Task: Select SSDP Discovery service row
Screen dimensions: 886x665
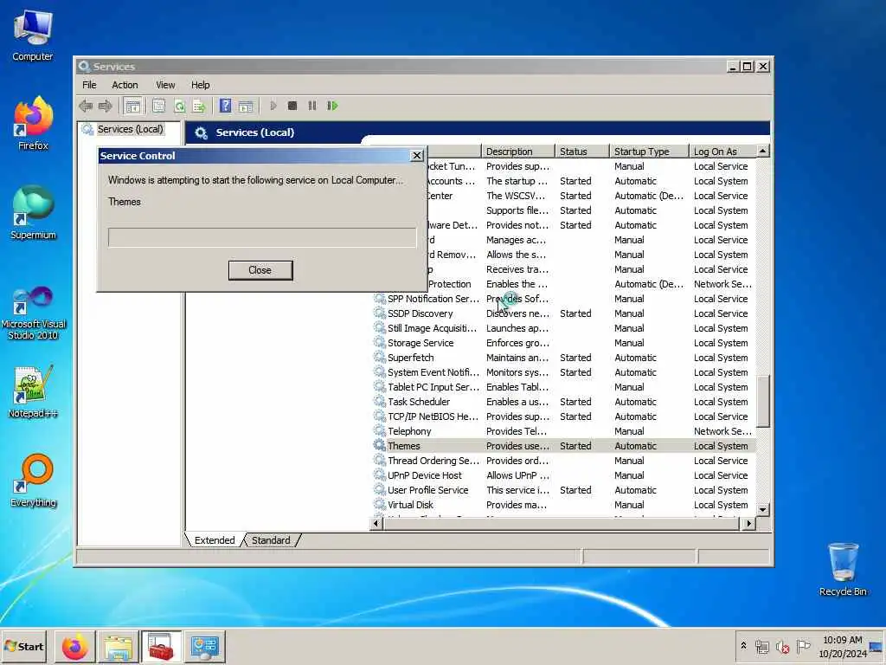Action: click(x=563, y=313)
